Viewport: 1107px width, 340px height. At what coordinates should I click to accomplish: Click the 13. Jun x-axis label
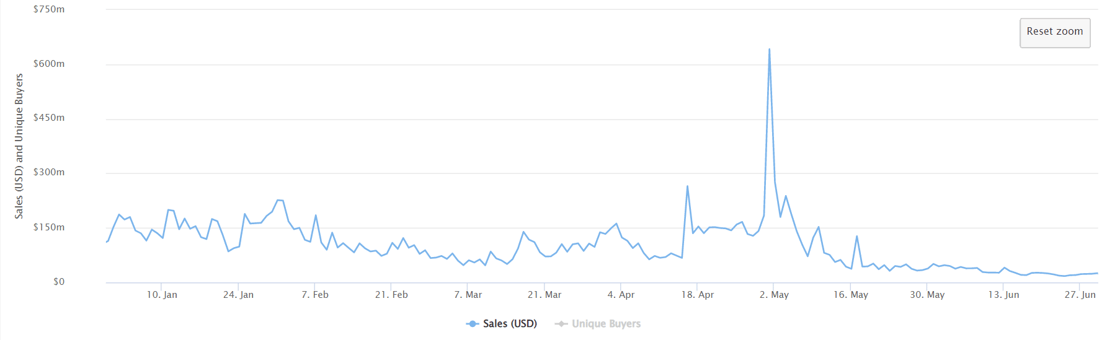tap(1003, 295)
